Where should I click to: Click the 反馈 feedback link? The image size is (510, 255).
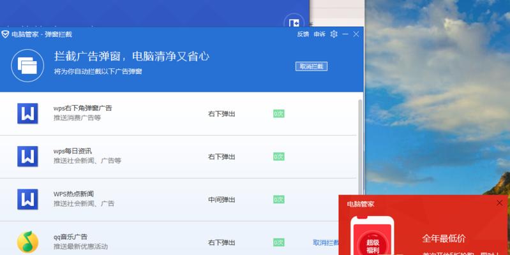point(303,34)
